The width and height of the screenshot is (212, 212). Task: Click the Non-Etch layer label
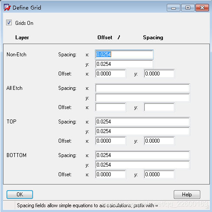point(17,55)
